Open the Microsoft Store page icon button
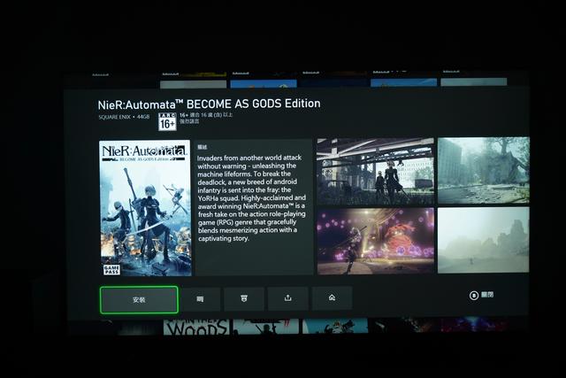The width and height of the screenshot is (566, 378). (x=201, y=299)
